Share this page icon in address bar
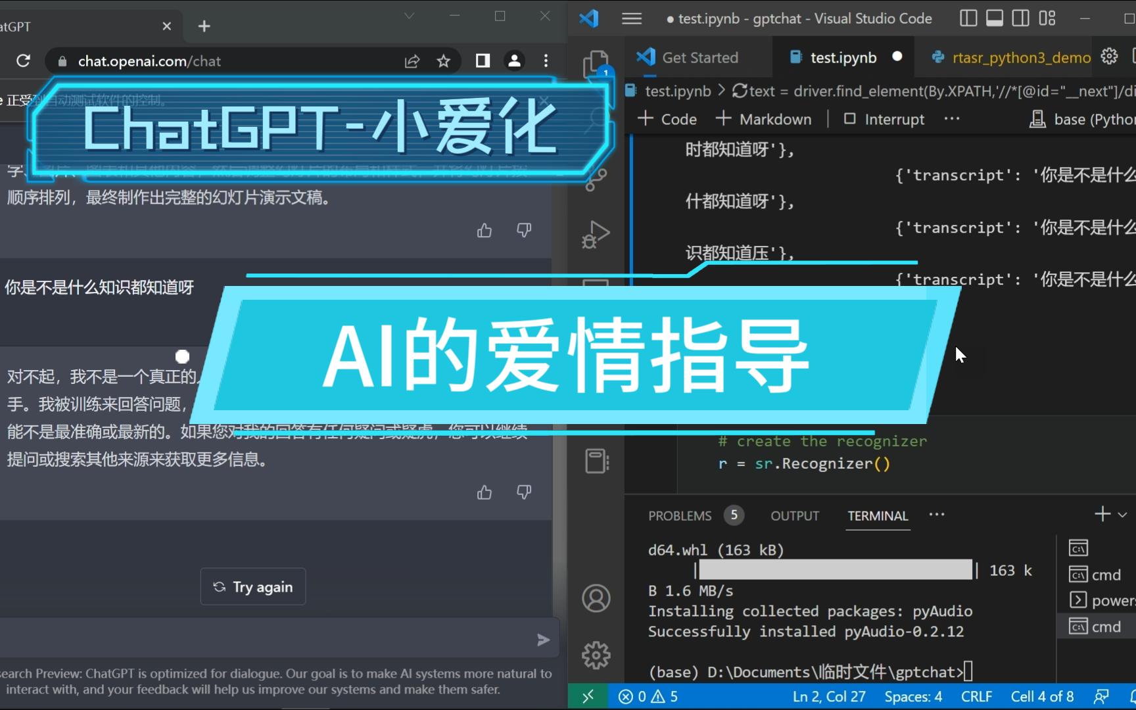1136x710 pixels. 412,61
